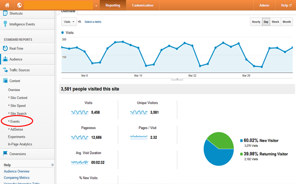Open Audience Overview help link

pyautogui.click(x=16, y=171)
